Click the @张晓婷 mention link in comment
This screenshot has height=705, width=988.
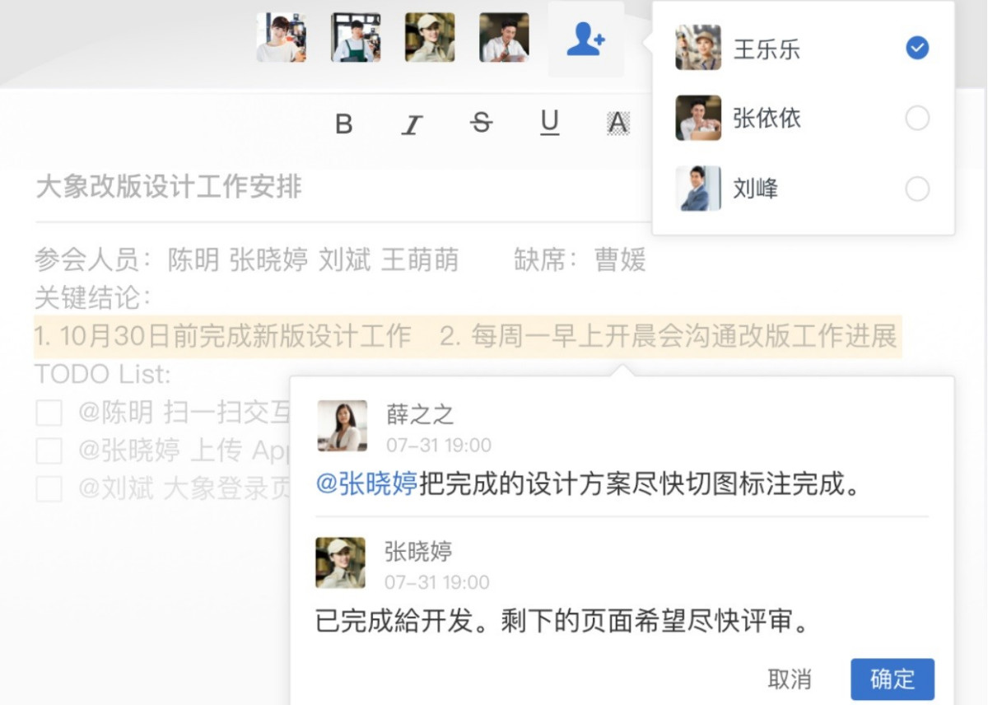(367, 484)
